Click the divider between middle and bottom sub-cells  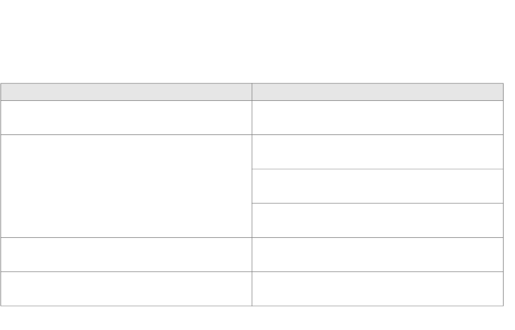[x=377, y=203]
